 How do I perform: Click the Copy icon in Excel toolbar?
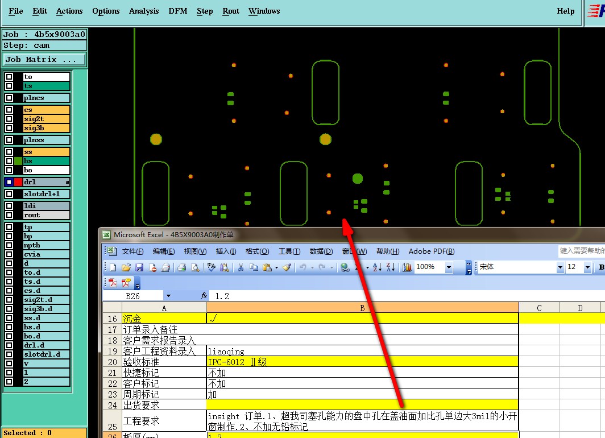pos(254,267)
